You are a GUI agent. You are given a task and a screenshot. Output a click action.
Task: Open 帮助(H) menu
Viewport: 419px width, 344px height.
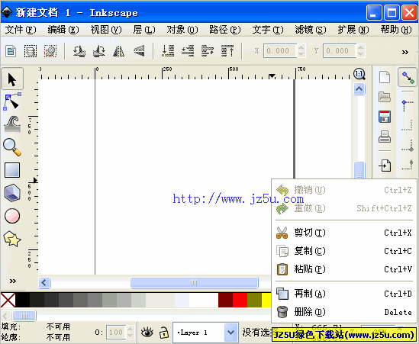[396, 30]
